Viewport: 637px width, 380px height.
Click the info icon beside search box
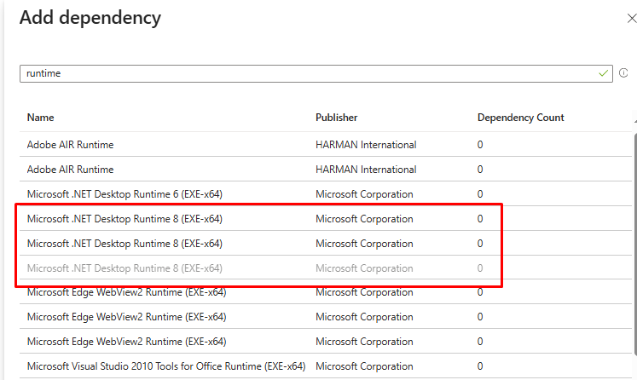623,73
